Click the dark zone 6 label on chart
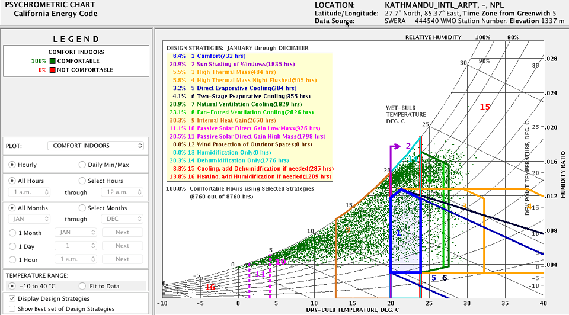Viewport: 569px width, 315px height. click(445, 278)
